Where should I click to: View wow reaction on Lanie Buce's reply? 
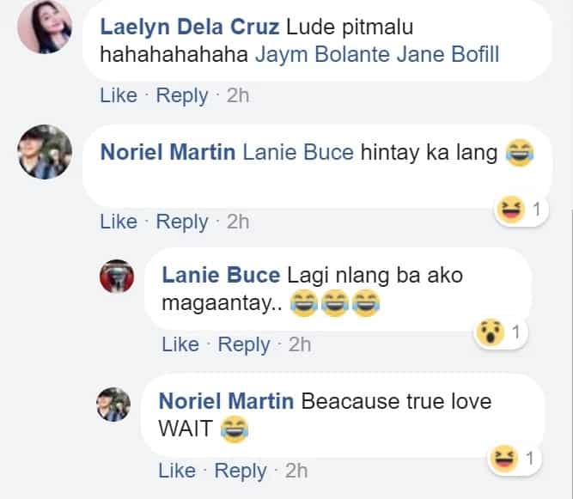point(501,332)
